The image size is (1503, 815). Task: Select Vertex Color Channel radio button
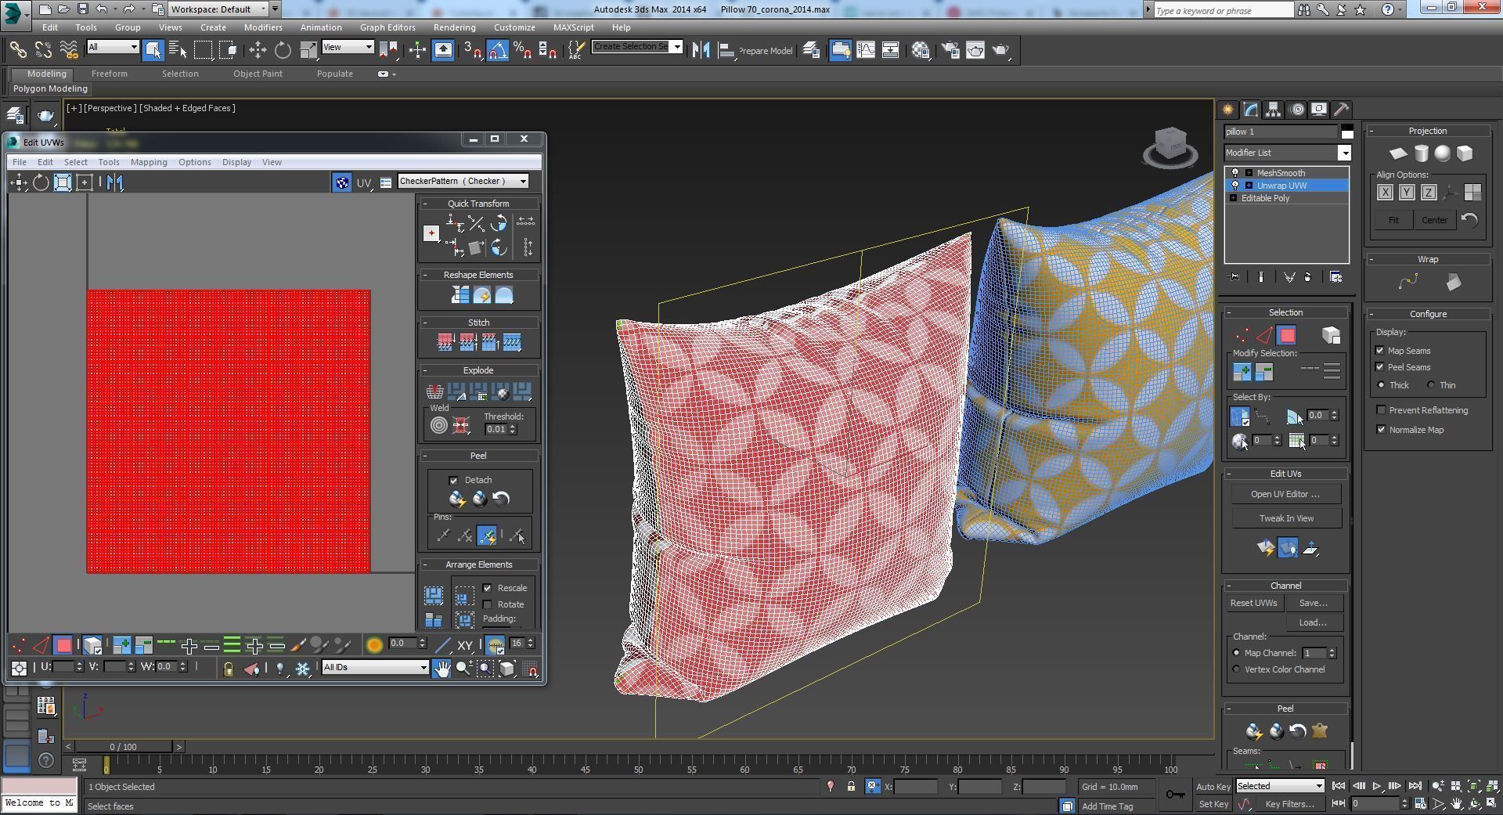(x=1237, y=669)
